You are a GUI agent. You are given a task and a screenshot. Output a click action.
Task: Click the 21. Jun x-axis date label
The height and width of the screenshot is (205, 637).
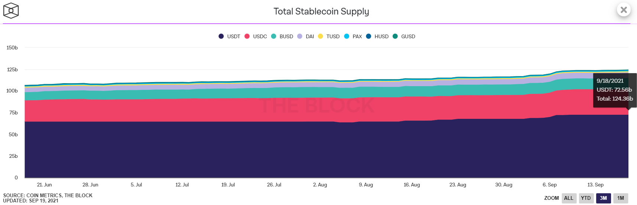coord(45,185)
